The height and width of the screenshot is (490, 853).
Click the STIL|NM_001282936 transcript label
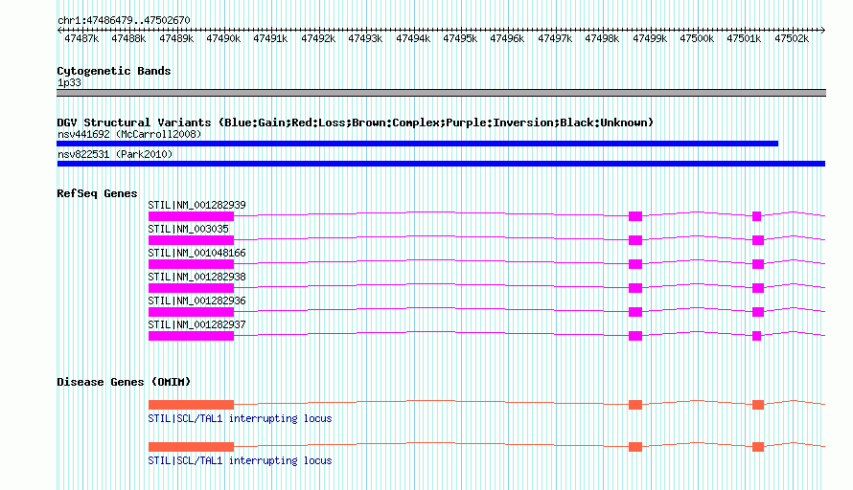pyautogui.click(x=196, y=301)
